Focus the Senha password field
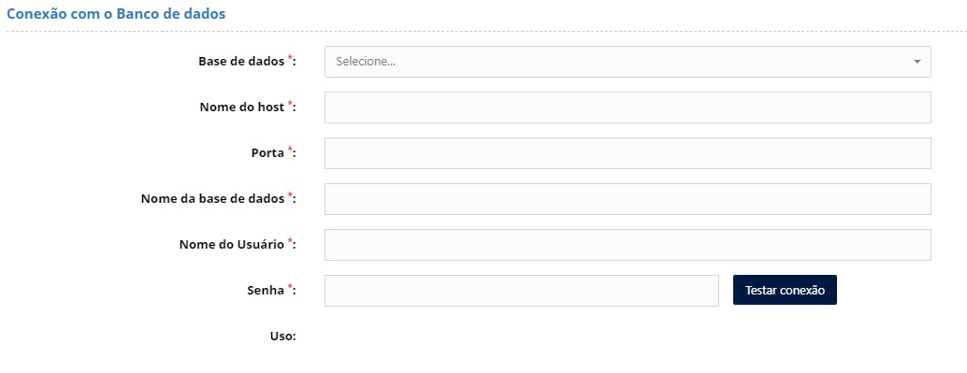The height and width of the screenshot is (373, 967). click(522, 291)
